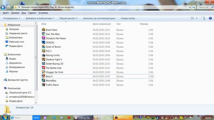Image resolution: width=214 pixels, height=120 pixels.
Task: Show the preview pane icon
Action: [x=203, y=18]
